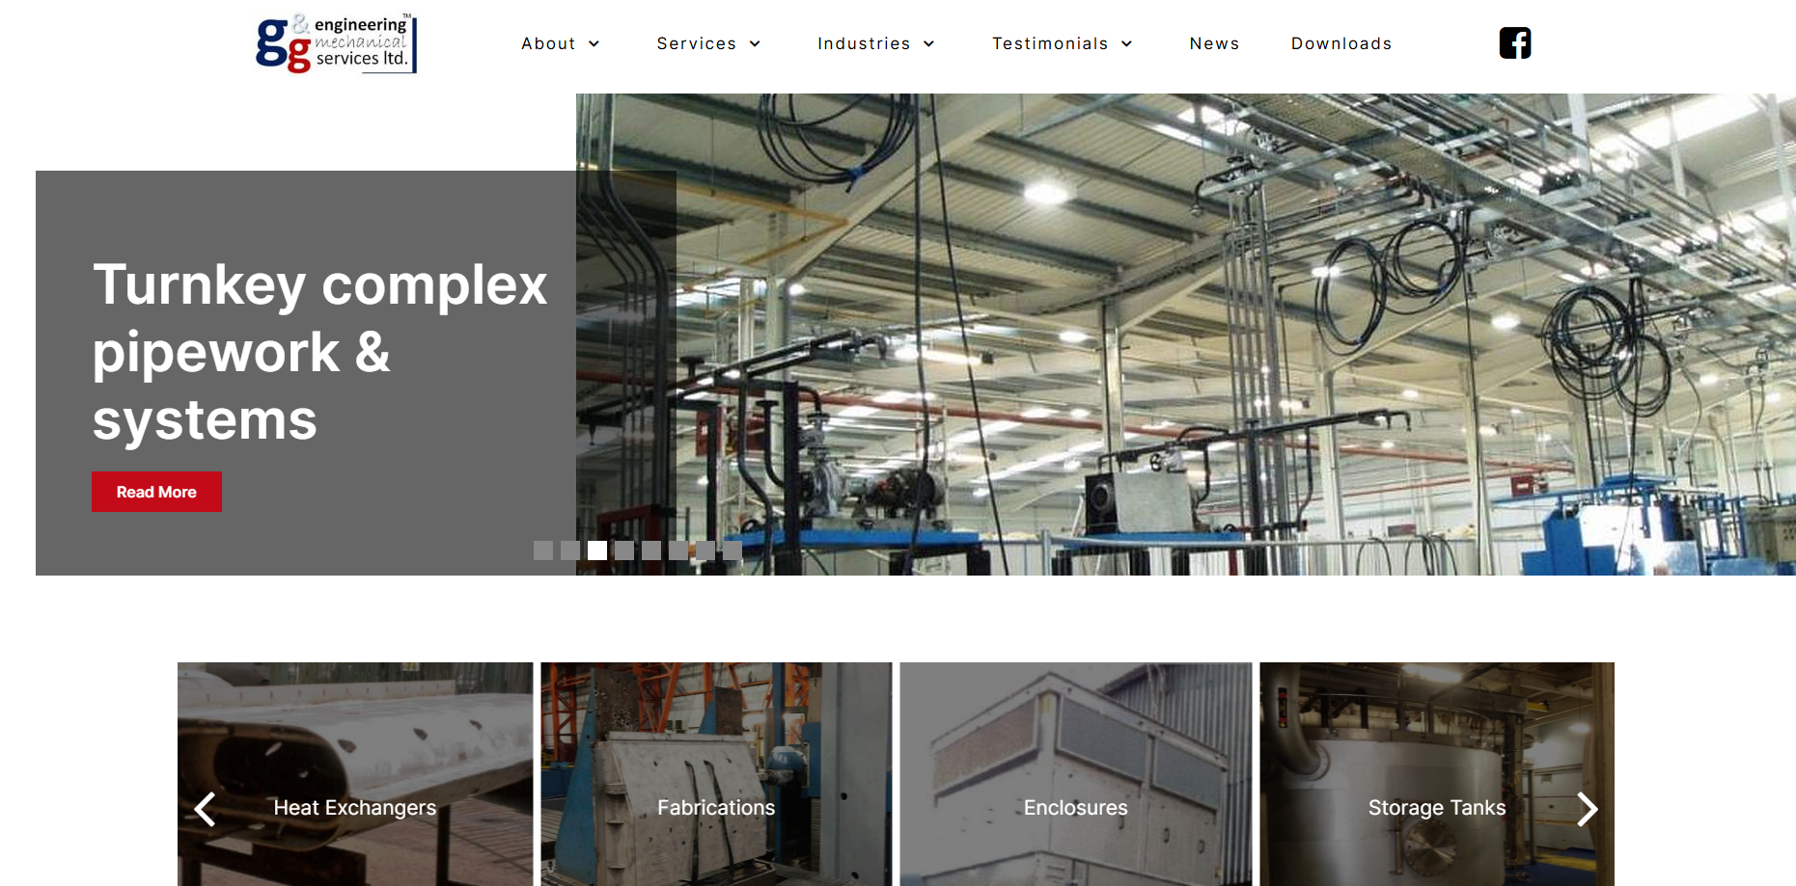Open the Industries dropdown chevron
Image resolution: width=1796 pixels, height=886 pixels.
(x=929, y=44)
